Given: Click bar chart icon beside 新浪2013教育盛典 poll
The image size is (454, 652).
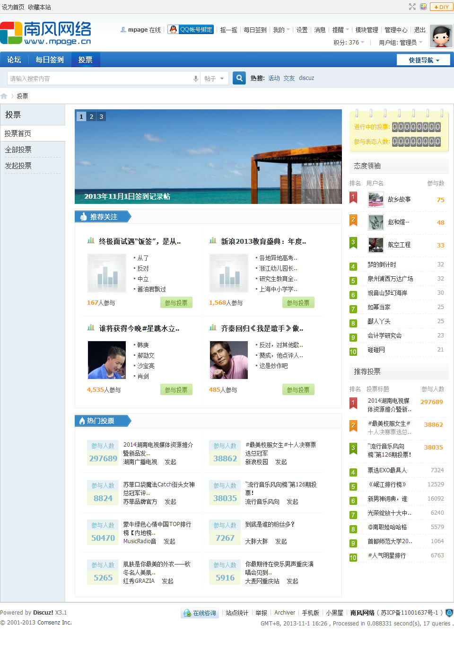Looking at the screenshot, I should [x=213, y=241].
